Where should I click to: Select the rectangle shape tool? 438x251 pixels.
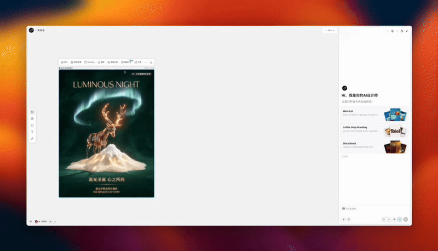(32, 125)
